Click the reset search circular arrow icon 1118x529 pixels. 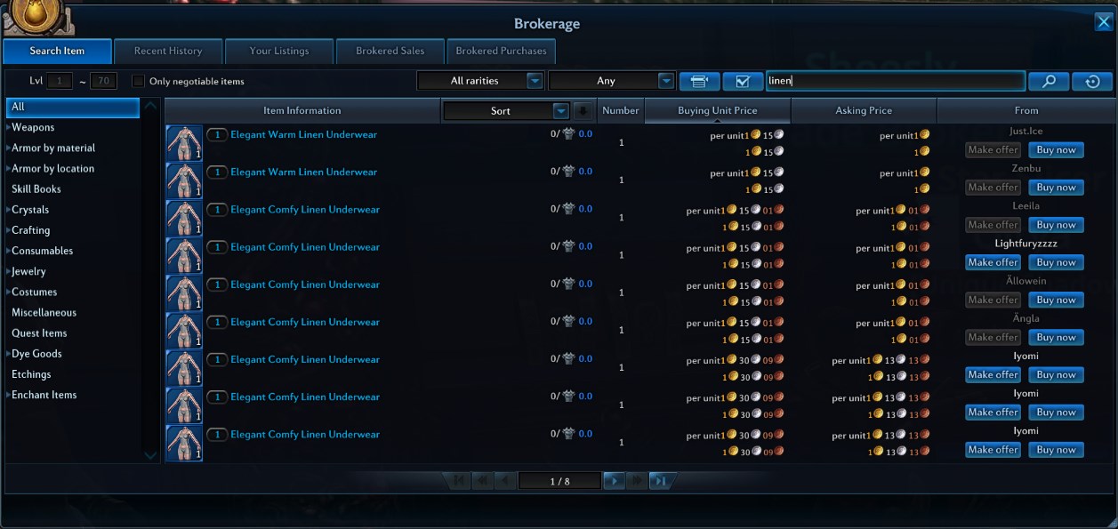pos(1092,81)
